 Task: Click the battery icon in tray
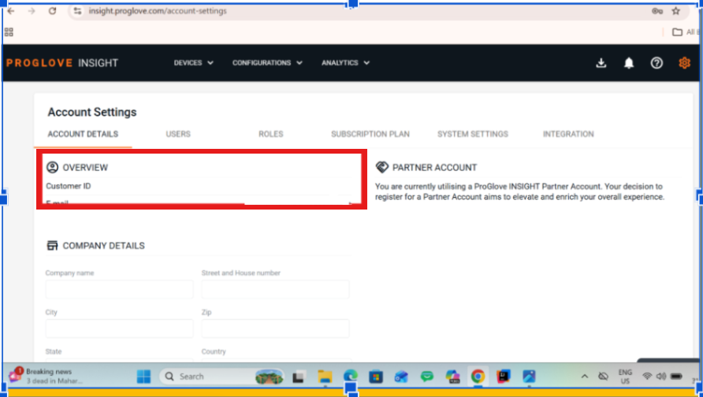tap(676, 377)
